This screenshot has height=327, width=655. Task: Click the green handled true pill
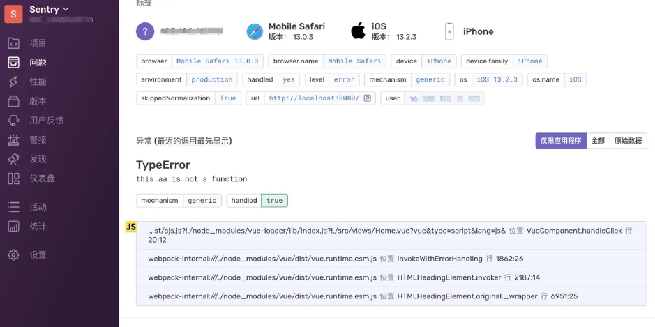[274, 201]
